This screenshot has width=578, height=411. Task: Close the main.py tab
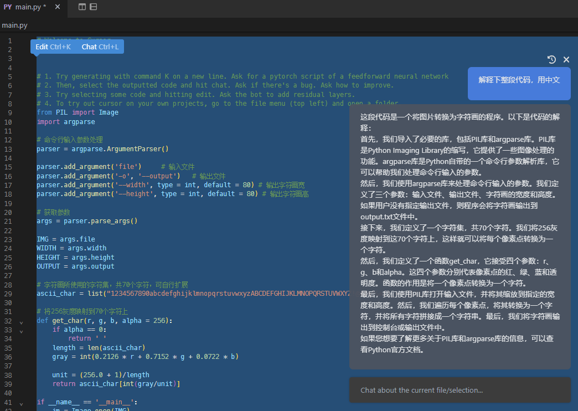[x=57, y=7]
